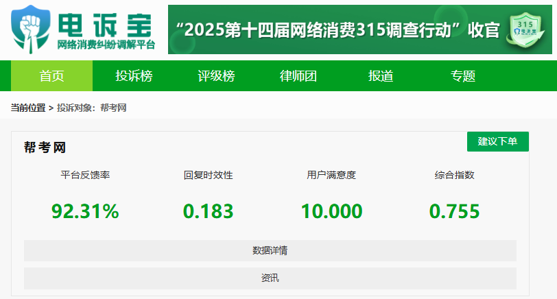Click the 电诉宝 shield fist logo
The height and width of the screenshot is (299, 557).
pyautogui.click(x=30, y=29)
